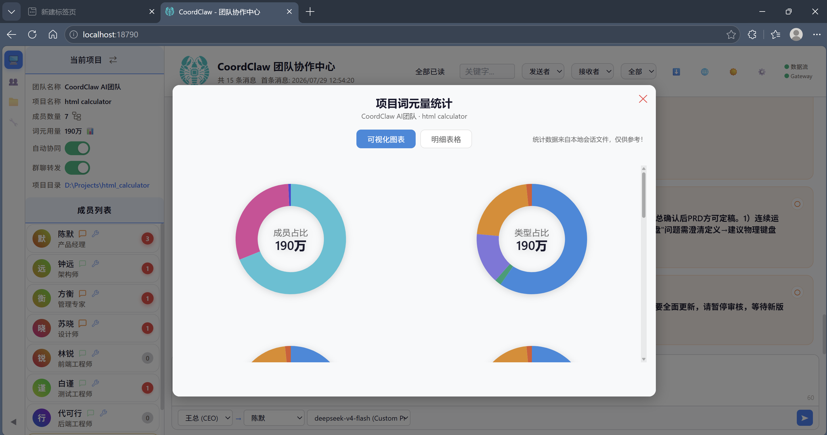Open the gear settings icon in header
827x435 pixels.
762,72
